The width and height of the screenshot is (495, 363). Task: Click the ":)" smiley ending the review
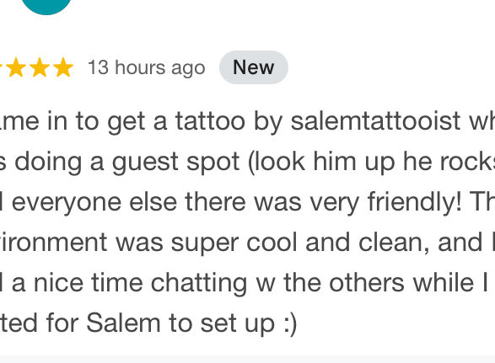[290, 324]
